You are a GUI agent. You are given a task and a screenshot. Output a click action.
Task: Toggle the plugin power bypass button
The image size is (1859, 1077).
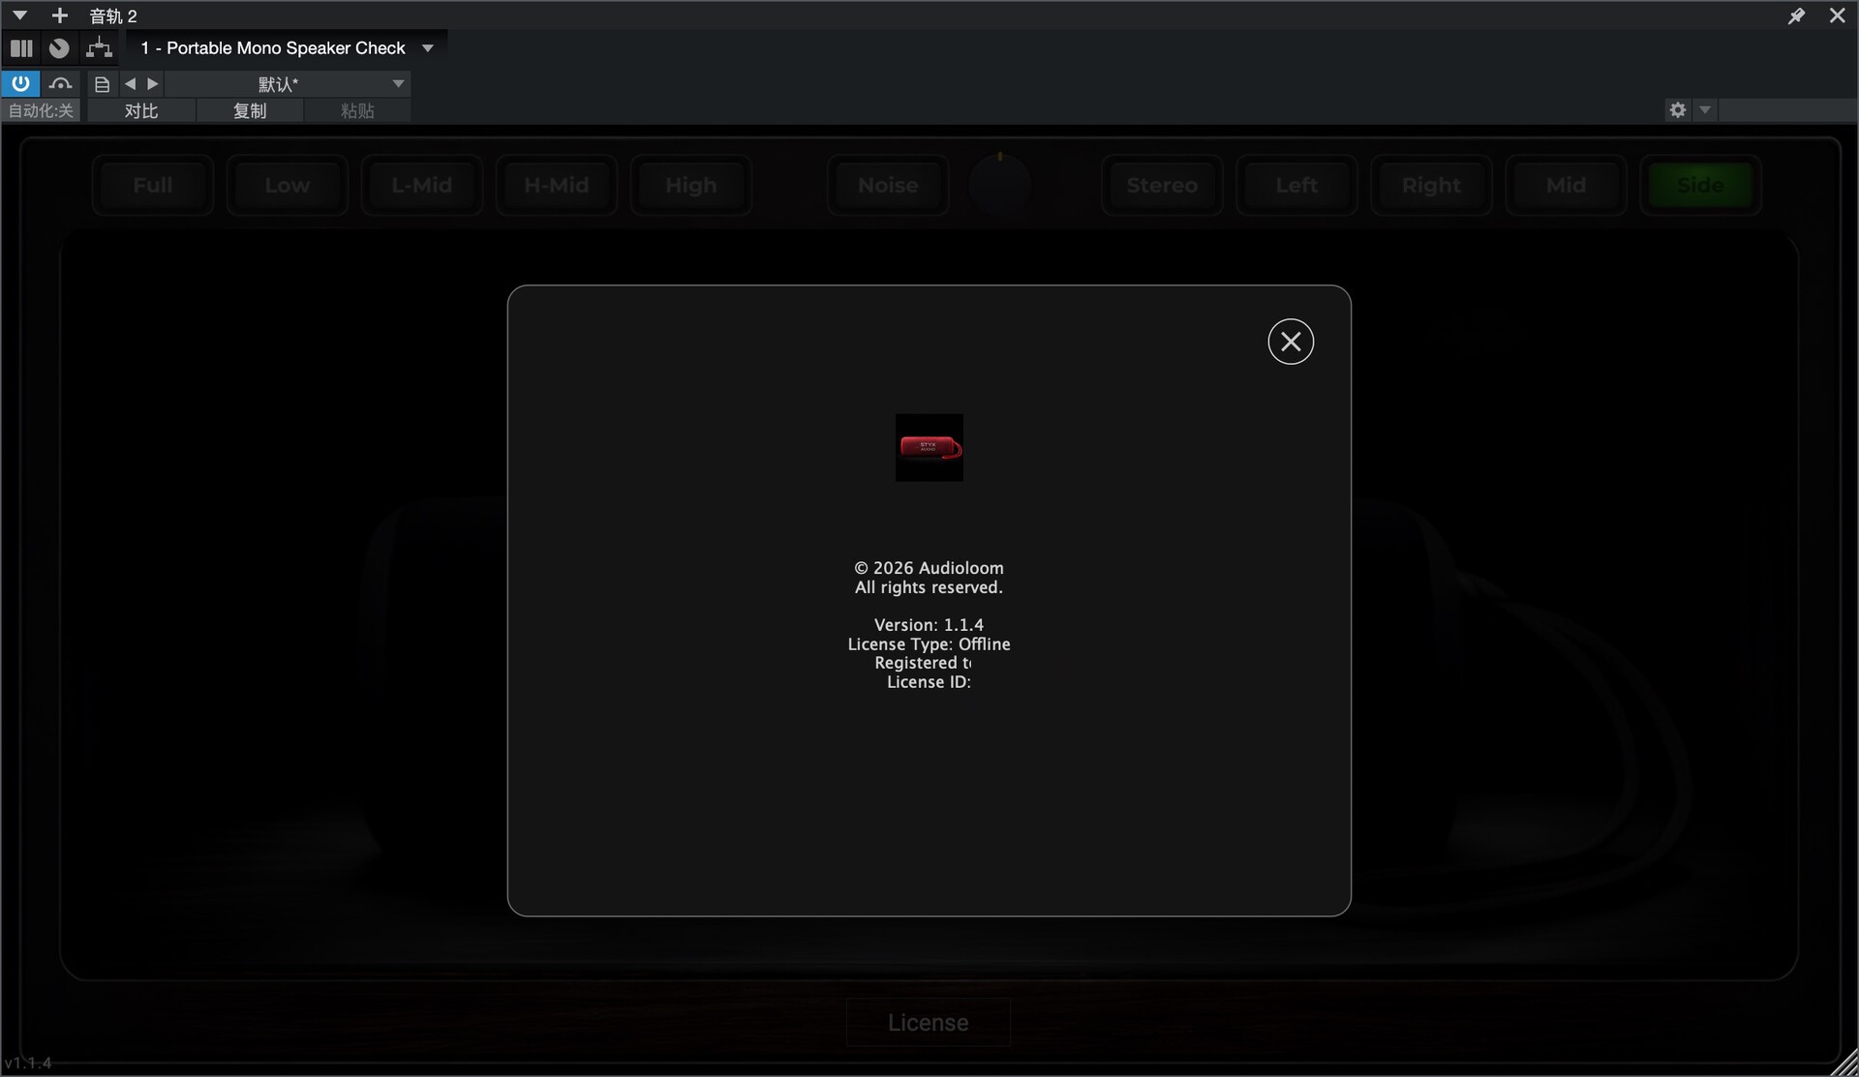click(20, 83)
